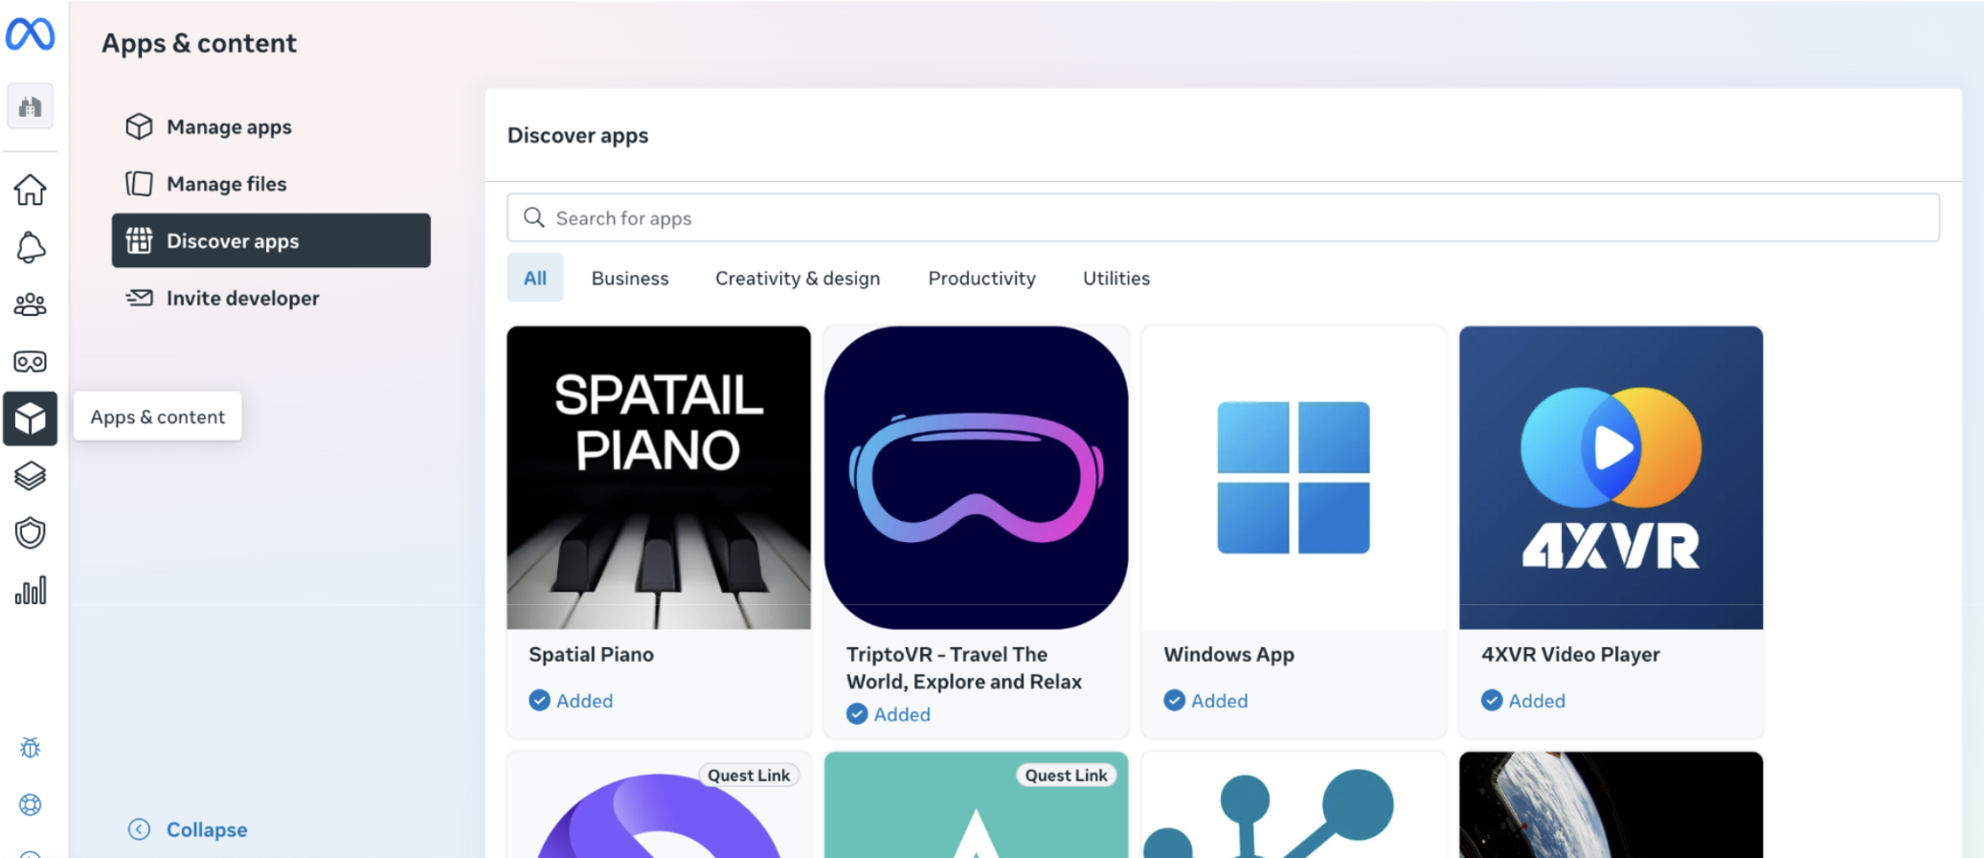Image resolution: width=1984 pixels, height=858 pixels.
Task: Open the TriptoVR headset thumbnail
Action: 976,478
